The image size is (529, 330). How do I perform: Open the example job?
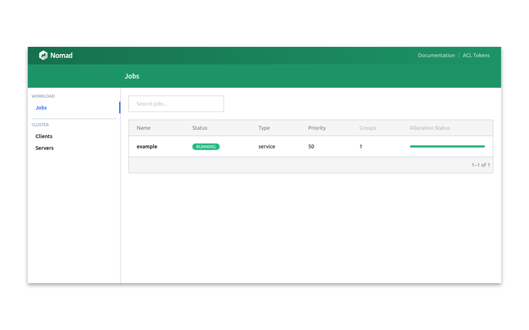coord(147,147)
